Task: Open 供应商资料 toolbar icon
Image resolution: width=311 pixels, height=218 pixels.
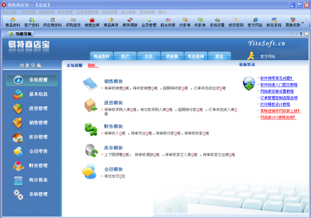Action: coord(53,22)
